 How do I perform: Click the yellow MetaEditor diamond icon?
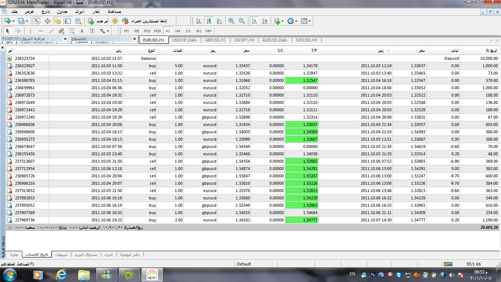115,21
